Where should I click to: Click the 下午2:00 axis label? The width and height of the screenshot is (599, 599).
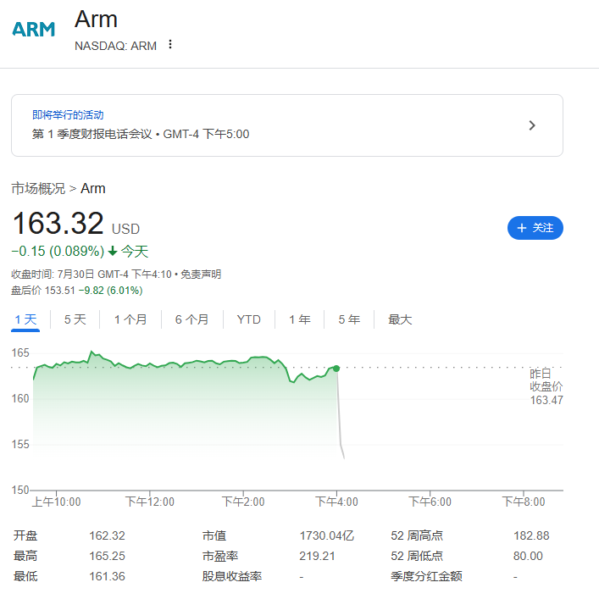click(x=243, y=502)
